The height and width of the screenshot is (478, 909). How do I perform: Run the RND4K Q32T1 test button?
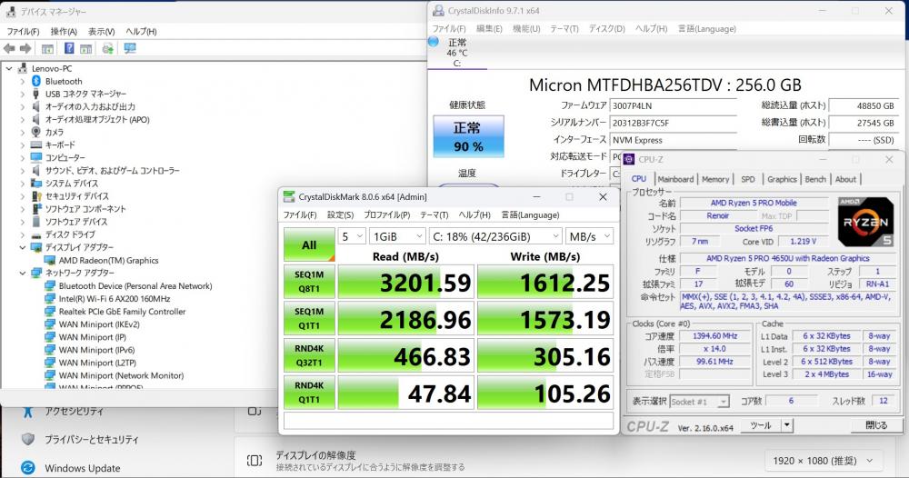click(x=309, y=355)
